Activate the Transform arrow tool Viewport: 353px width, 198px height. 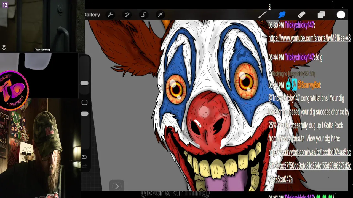coord(160,15)
